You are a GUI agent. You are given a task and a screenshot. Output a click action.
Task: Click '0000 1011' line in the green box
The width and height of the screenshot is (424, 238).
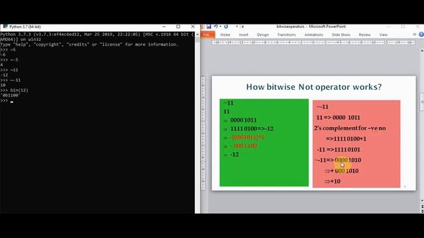pyautogui.click(x=243, y=120)
